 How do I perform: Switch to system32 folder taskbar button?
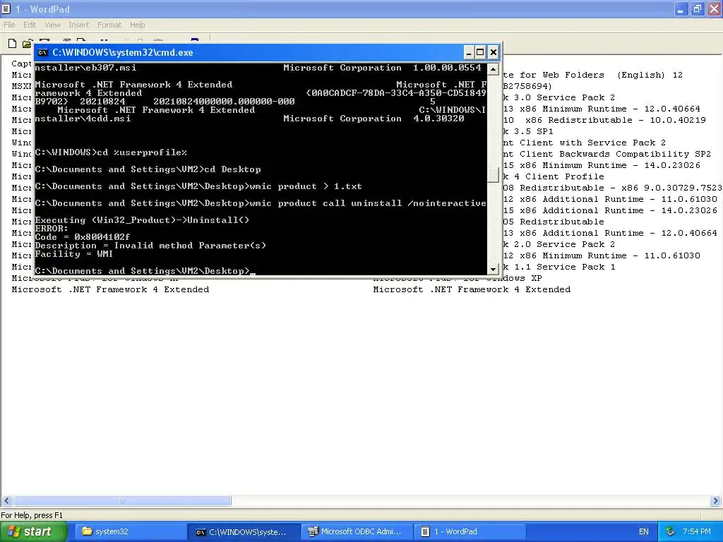click(130, 531)
